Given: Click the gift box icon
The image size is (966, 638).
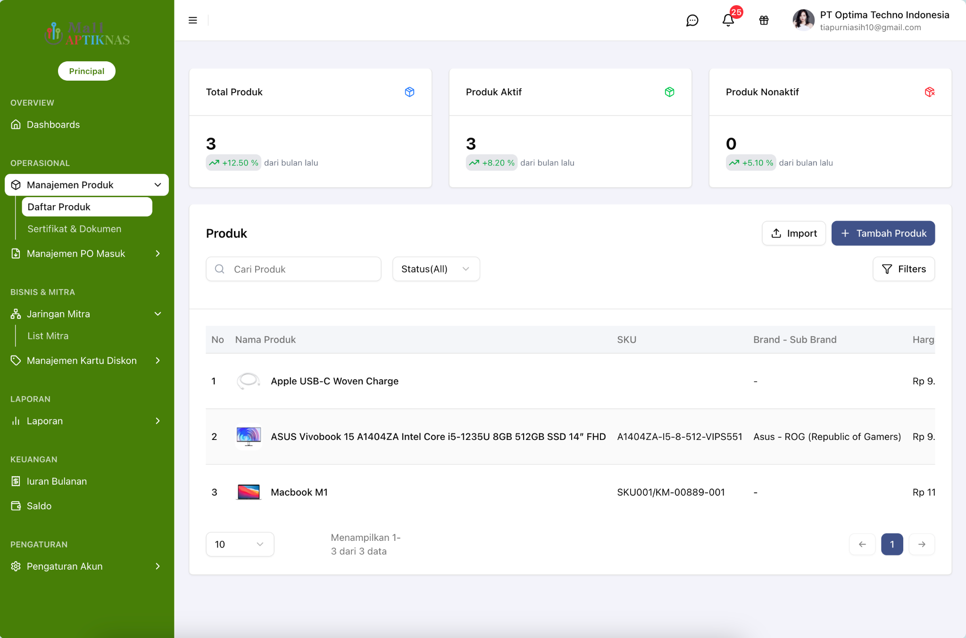Looking at the screenshot, I should coord(764,20).
